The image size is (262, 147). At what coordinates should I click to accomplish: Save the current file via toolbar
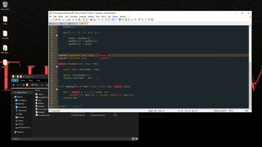tap(56, 20)
